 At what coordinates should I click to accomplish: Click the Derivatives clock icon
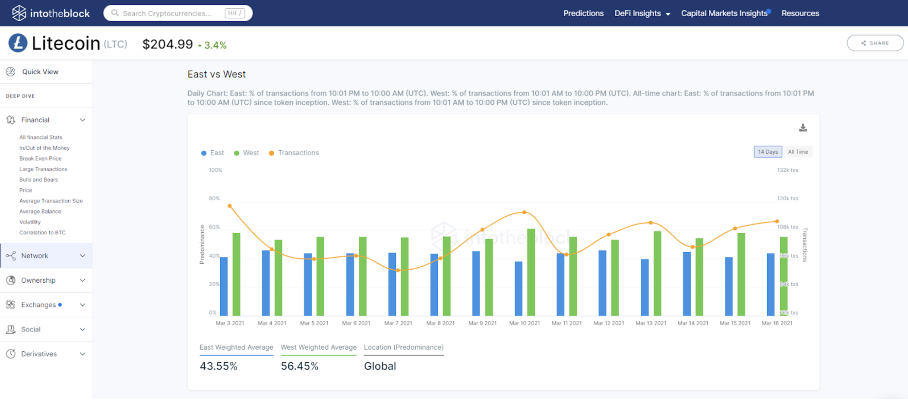(11, 354)
